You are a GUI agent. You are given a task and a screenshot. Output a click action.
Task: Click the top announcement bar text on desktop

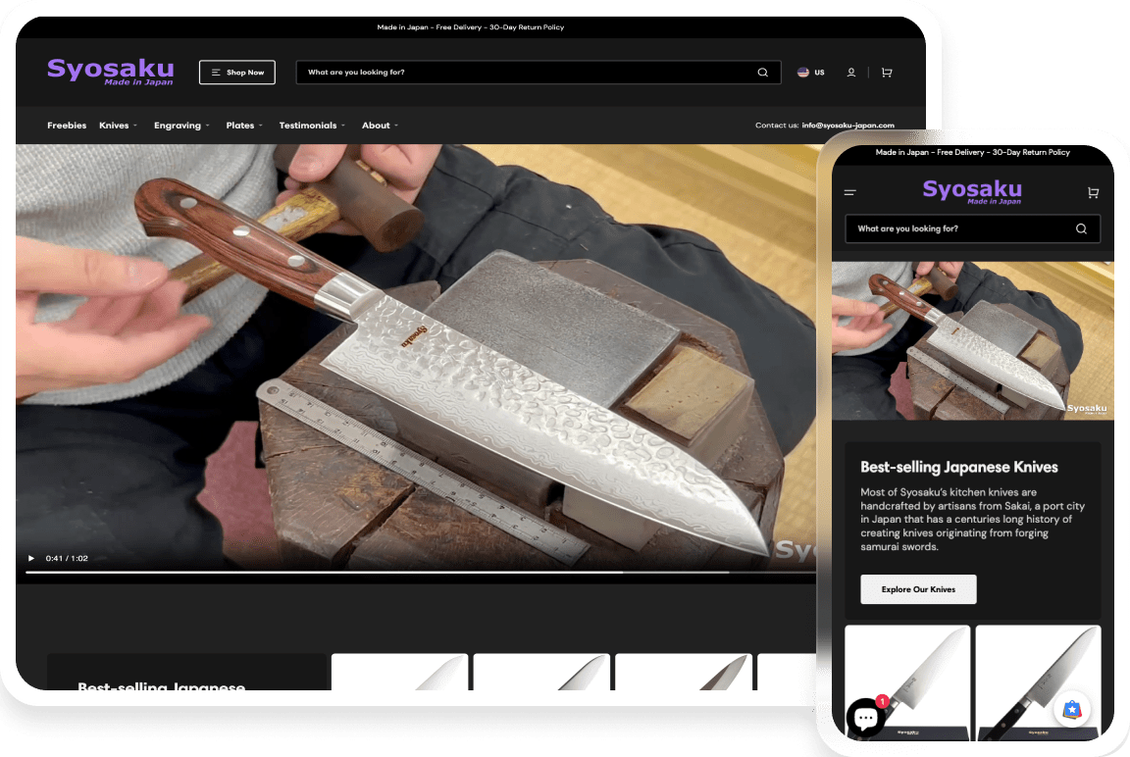click(471, 27)
